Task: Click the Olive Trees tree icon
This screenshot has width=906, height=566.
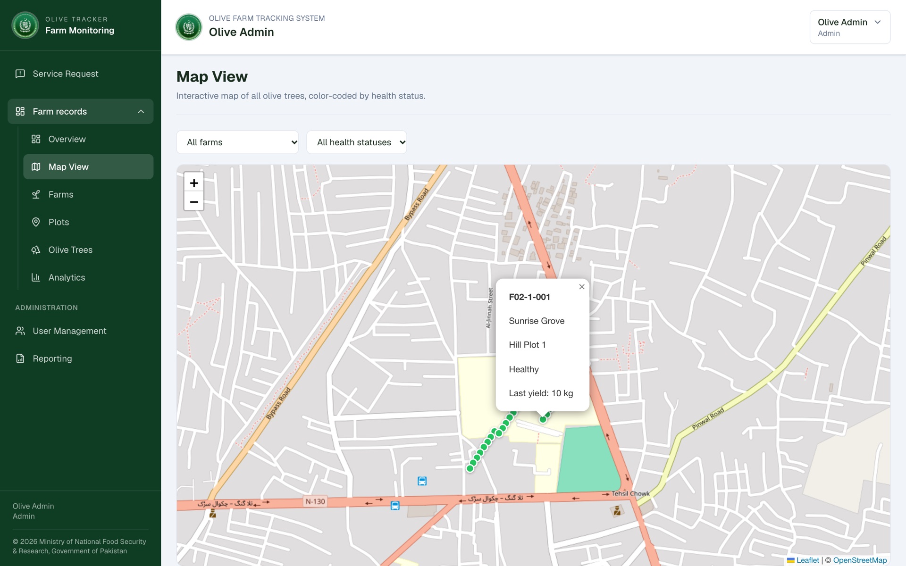Action: (x=36, y=250)
